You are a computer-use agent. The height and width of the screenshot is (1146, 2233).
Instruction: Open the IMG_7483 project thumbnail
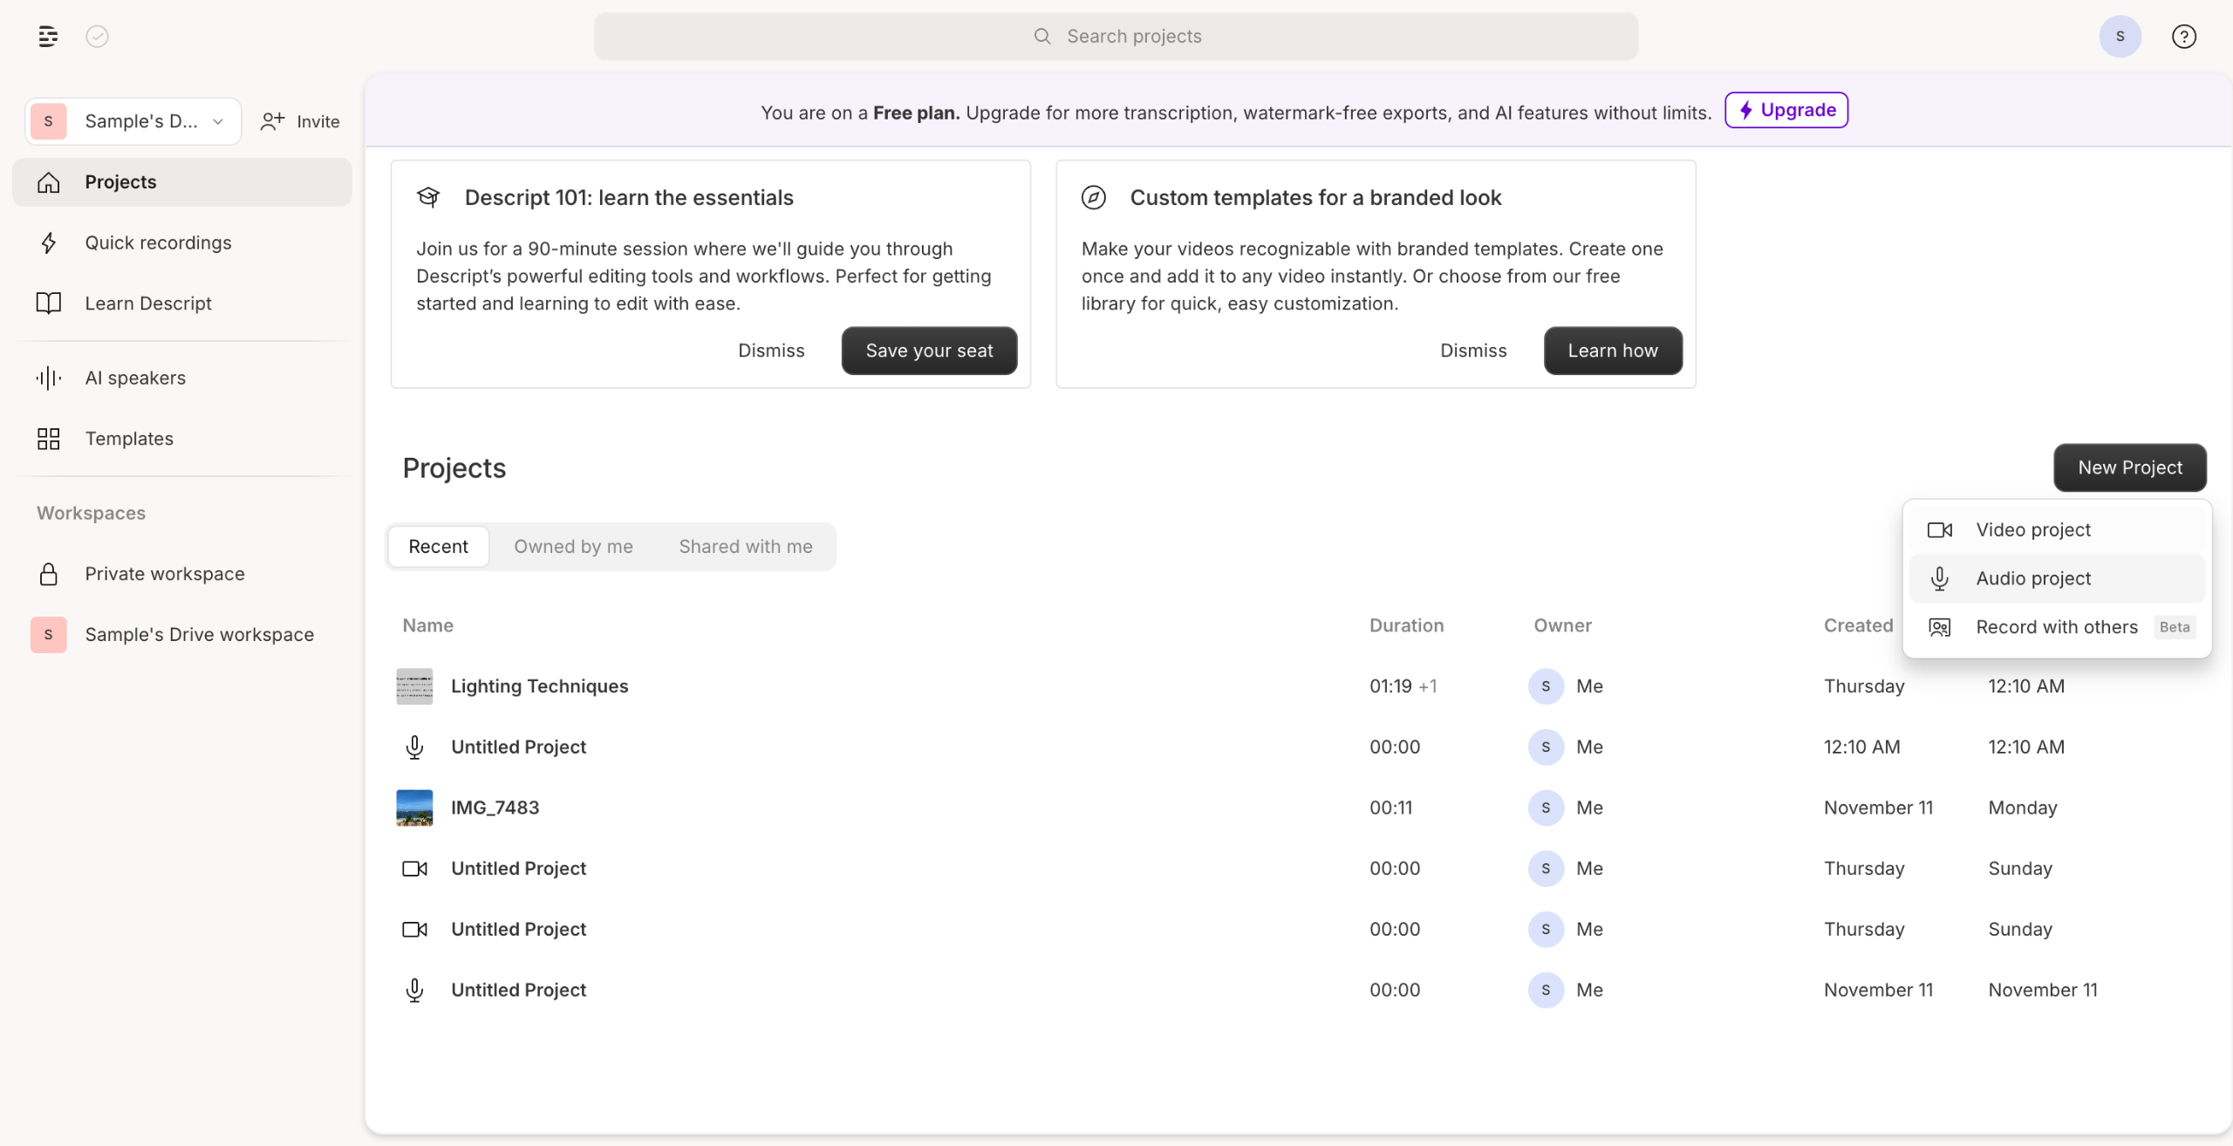tap(414, 808)
